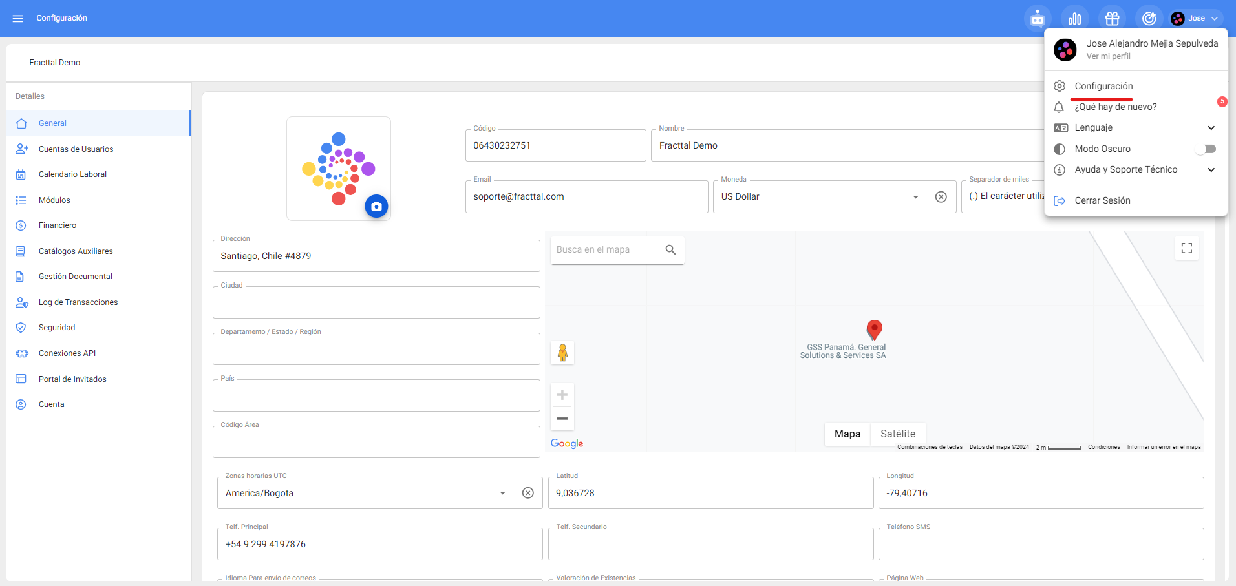Click the gift box icon in header

(1112, 19)
